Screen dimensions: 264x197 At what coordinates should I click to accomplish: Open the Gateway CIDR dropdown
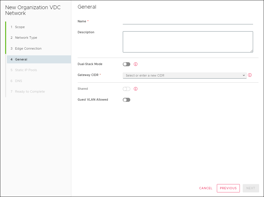click(x=185, y=75)
